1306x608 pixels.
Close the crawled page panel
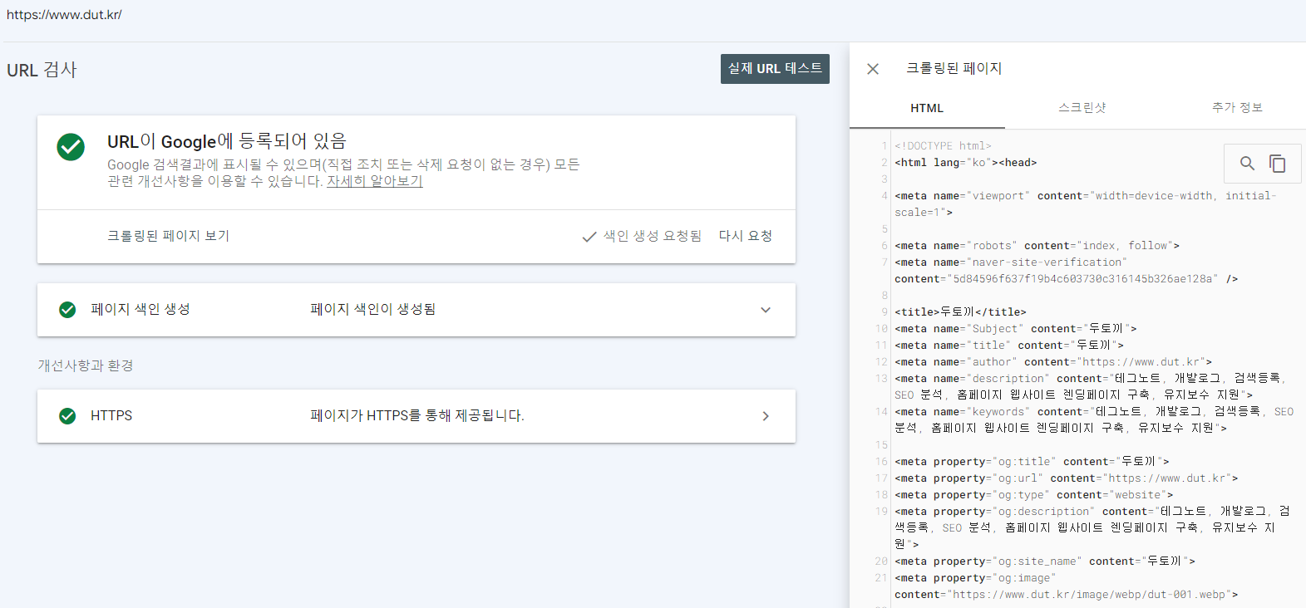[x=873, y=69]
